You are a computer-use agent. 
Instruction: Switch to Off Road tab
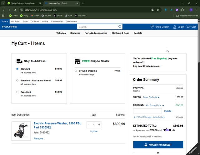click(15, 22)
